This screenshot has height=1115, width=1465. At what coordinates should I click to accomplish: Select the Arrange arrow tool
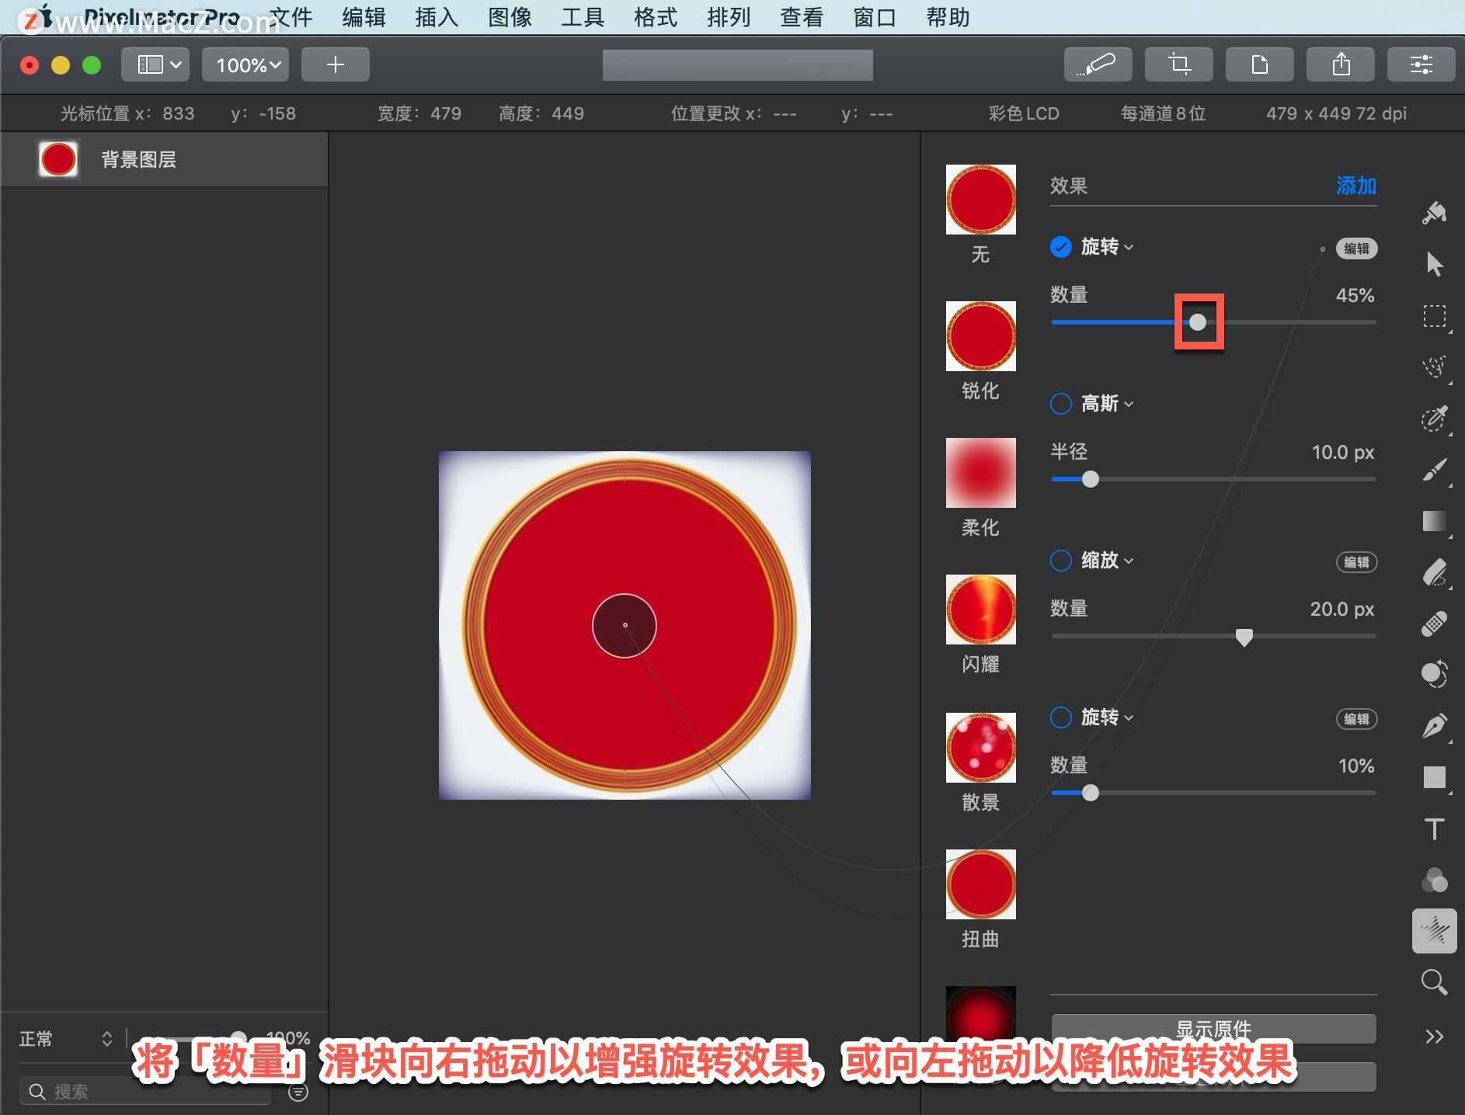[x=1434, y=264]
